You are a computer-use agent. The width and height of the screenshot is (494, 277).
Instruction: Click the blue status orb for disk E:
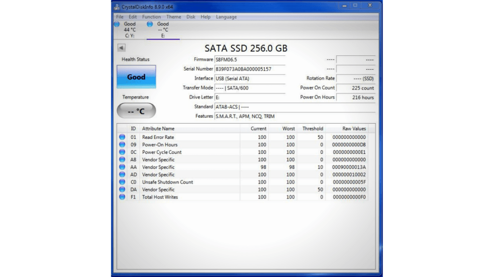click(150, 24)
